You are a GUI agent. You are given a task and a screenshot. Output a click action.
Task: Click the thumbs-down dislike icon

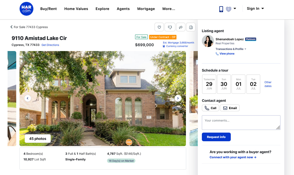click(x=170, y=27)
